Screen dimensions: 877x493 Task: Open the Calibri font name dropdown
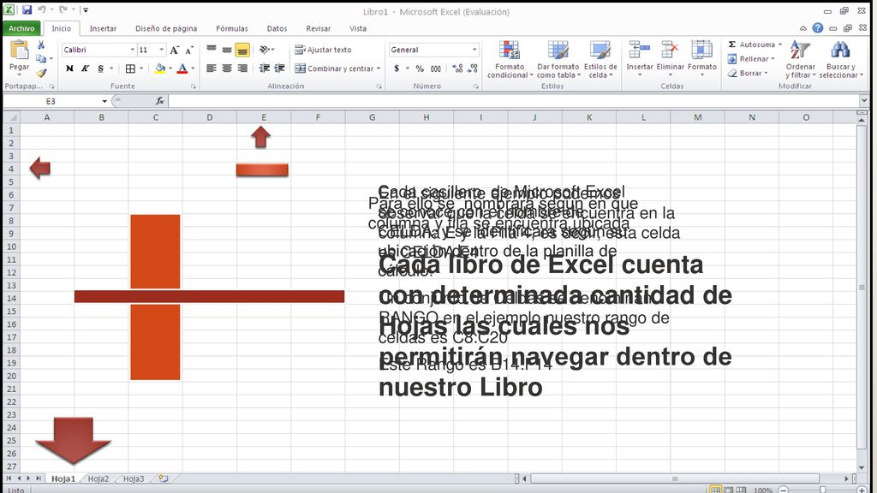[133, 50]
